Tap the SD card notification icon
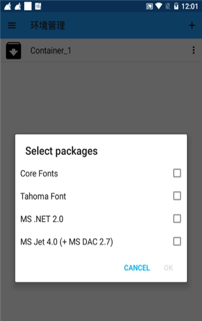 tap(38, 6)
